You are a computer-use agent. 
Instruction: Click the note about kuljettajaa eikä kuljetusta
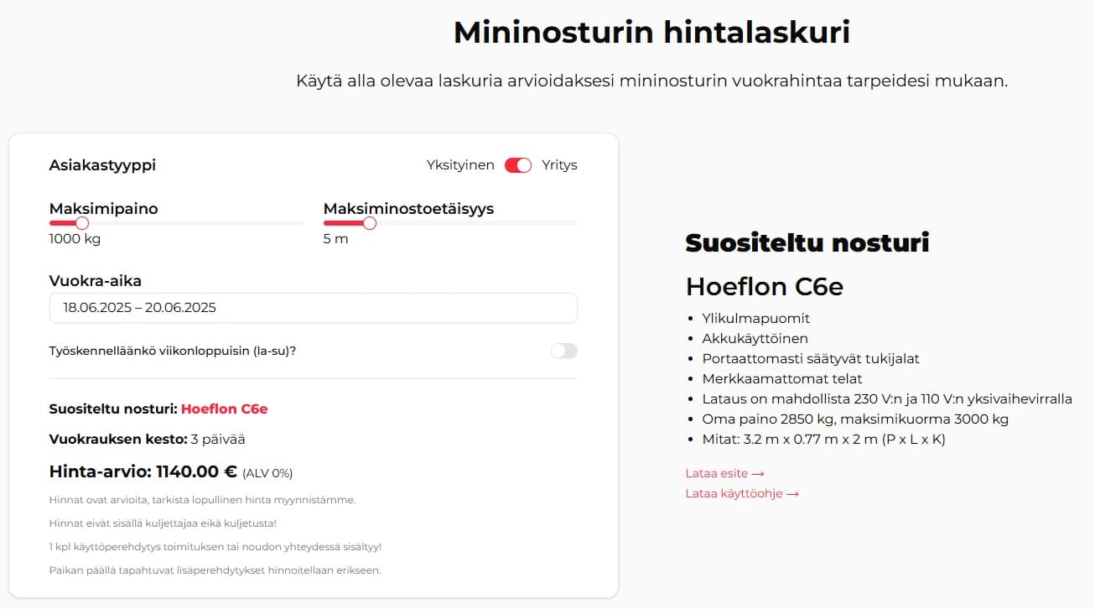163,523
